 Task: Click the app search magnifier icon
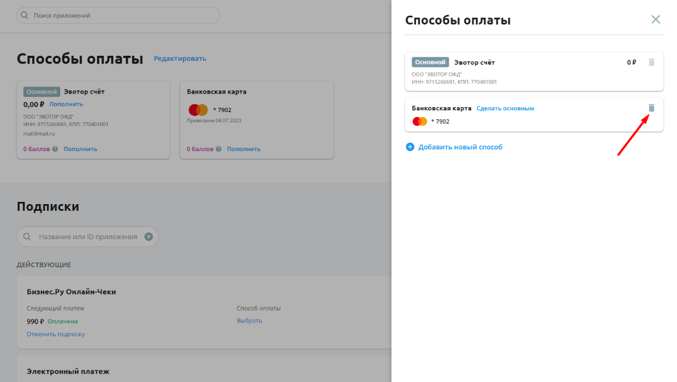(25, 16)
